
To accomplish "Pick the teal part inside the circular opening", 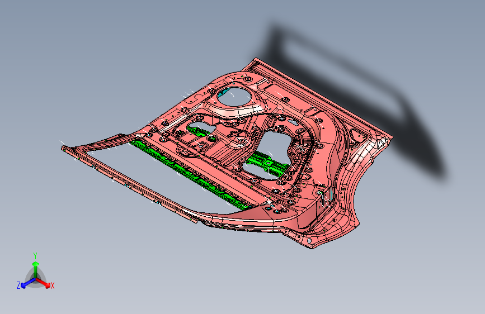I will (223, 93).
